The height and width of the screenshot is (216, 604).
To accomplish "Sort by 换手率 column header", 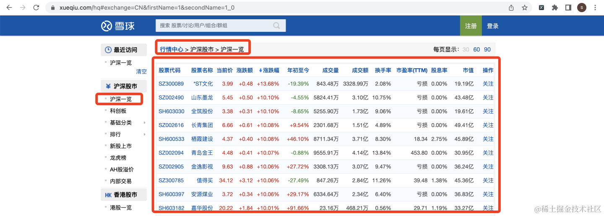I will click(383, 70).
